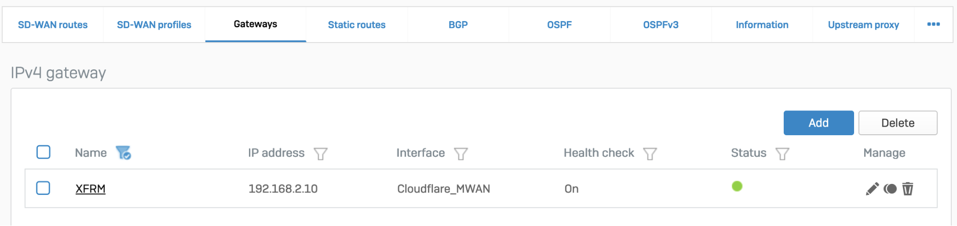Image resolution: width=957 pixels, height=226 pixels.
Task: Edit the XFRM gateway with pencil icon
Action: point(872,189)
